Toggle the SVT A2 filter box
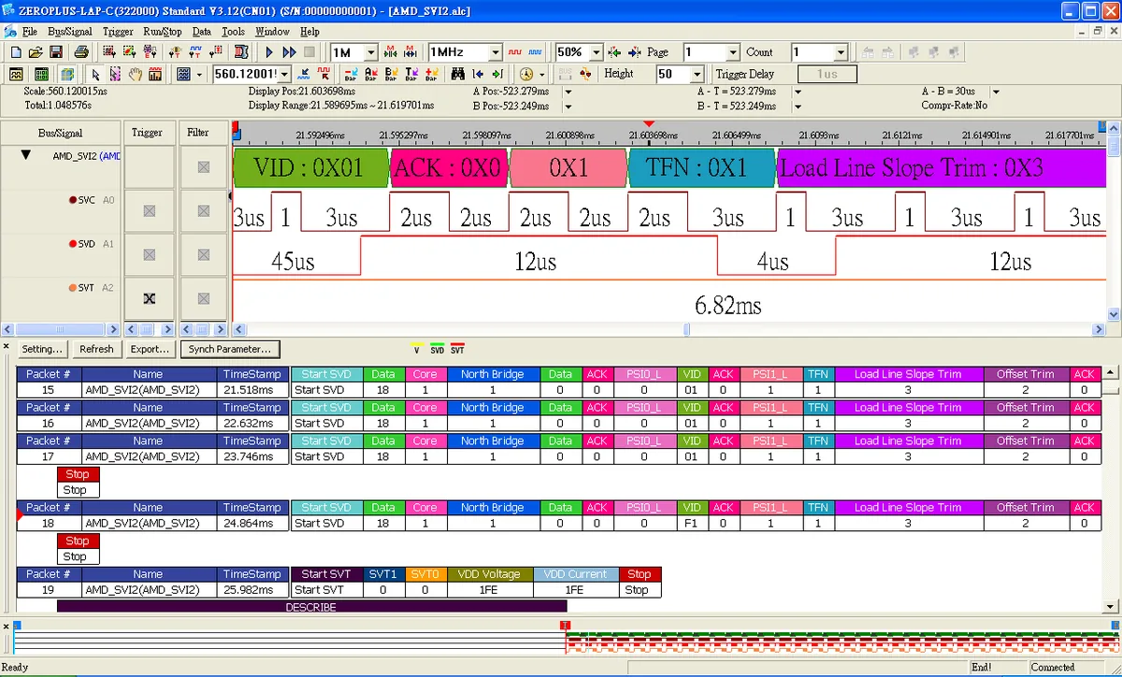 tap(203, 298)
